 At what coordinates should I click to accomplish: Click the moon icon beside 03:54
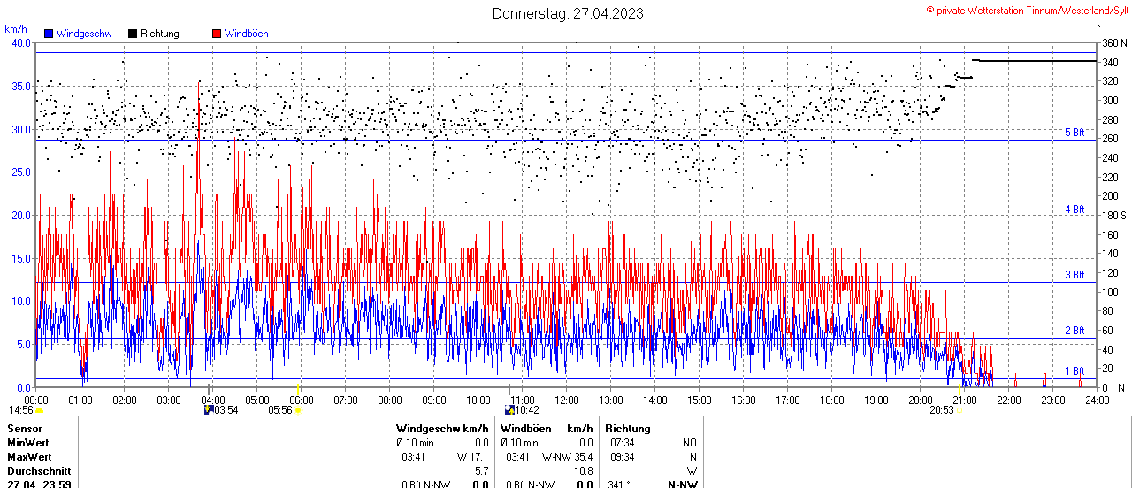pos(209,410)
